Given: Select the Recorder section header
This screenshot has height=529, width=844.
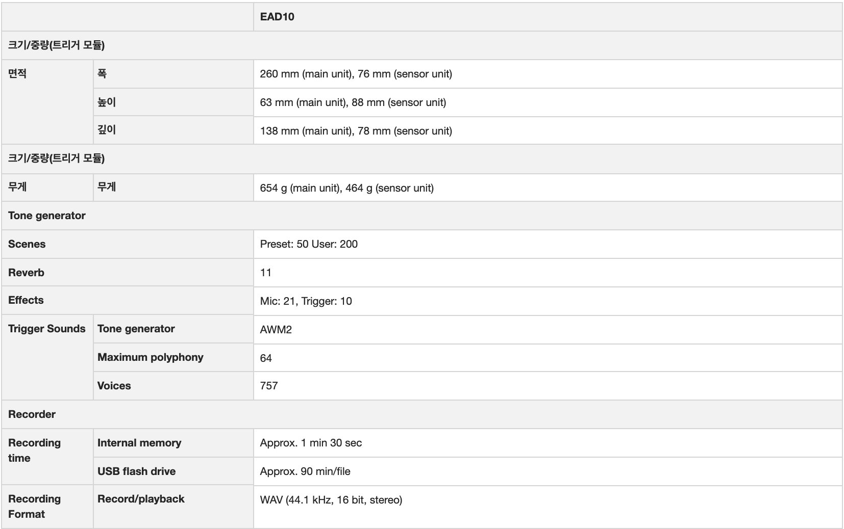Looking at the screenshot, I should click(32, 414).
